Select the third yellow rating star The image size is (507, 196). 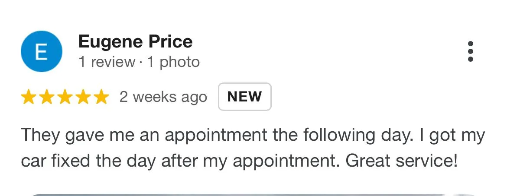[x=64, y=97]
